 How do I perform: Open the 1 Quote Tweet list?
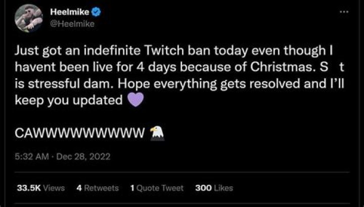(157, 188)
